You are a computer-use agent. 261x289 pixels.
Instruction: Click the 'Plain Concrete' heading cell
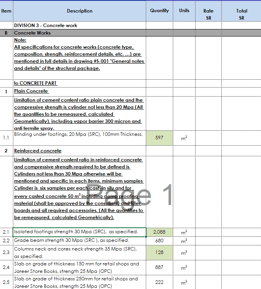[x=80, y=92]
